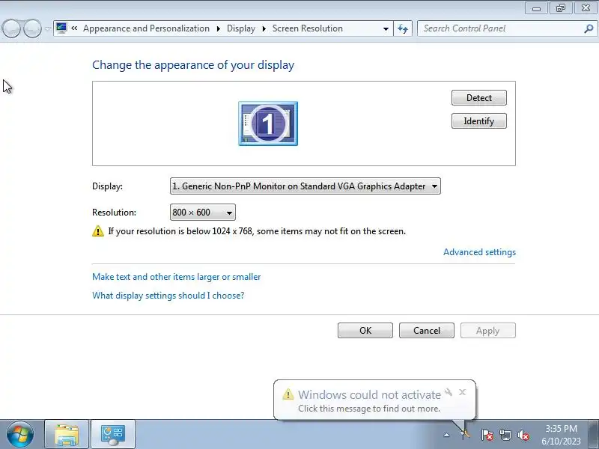This screenshot has width=599, height=449.
Task: Open Windows Explorer from taskbar
Action: (67, 435)
